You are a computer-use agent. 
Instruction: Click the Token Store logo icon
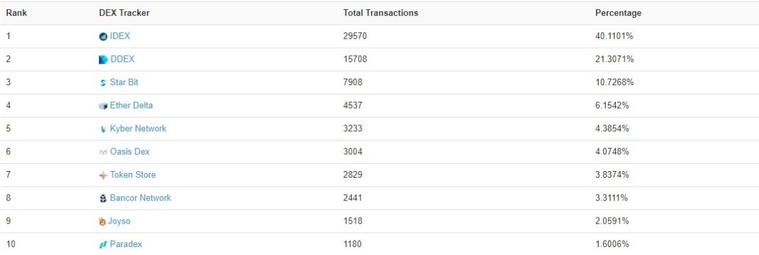tap(103, 175)
